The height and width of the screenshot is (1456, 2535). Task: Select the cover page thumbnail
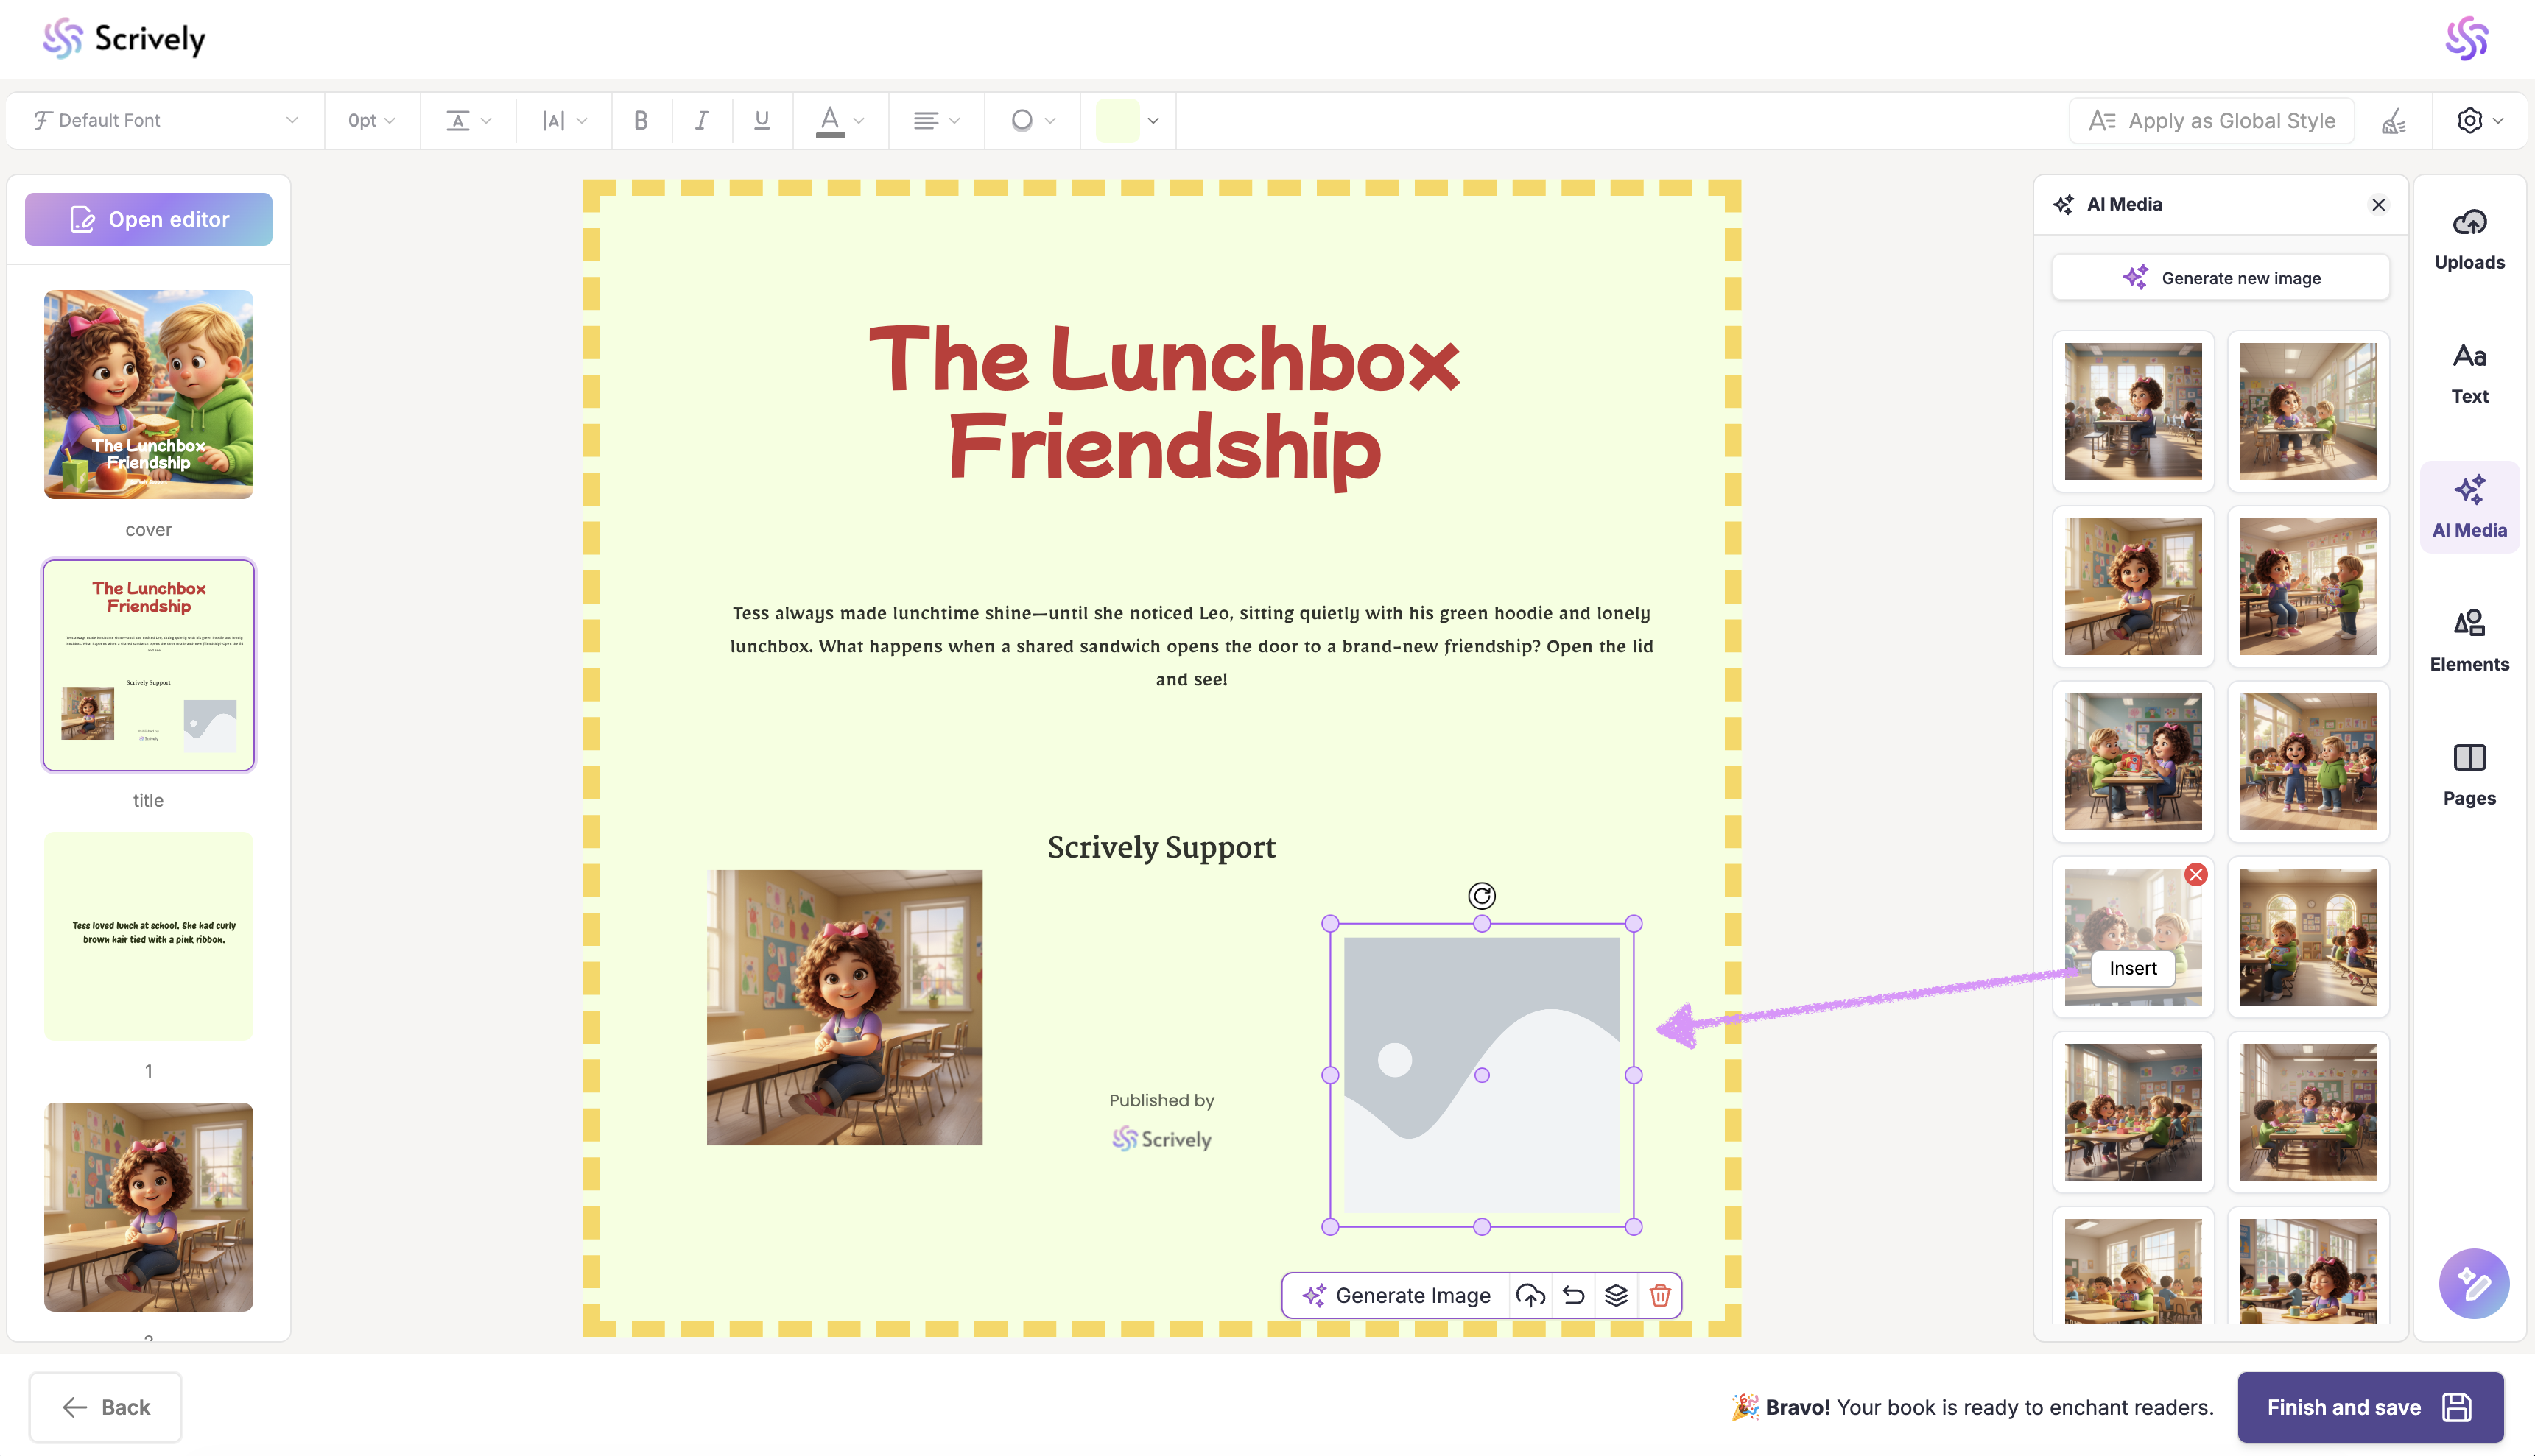(x=148, y=394)
